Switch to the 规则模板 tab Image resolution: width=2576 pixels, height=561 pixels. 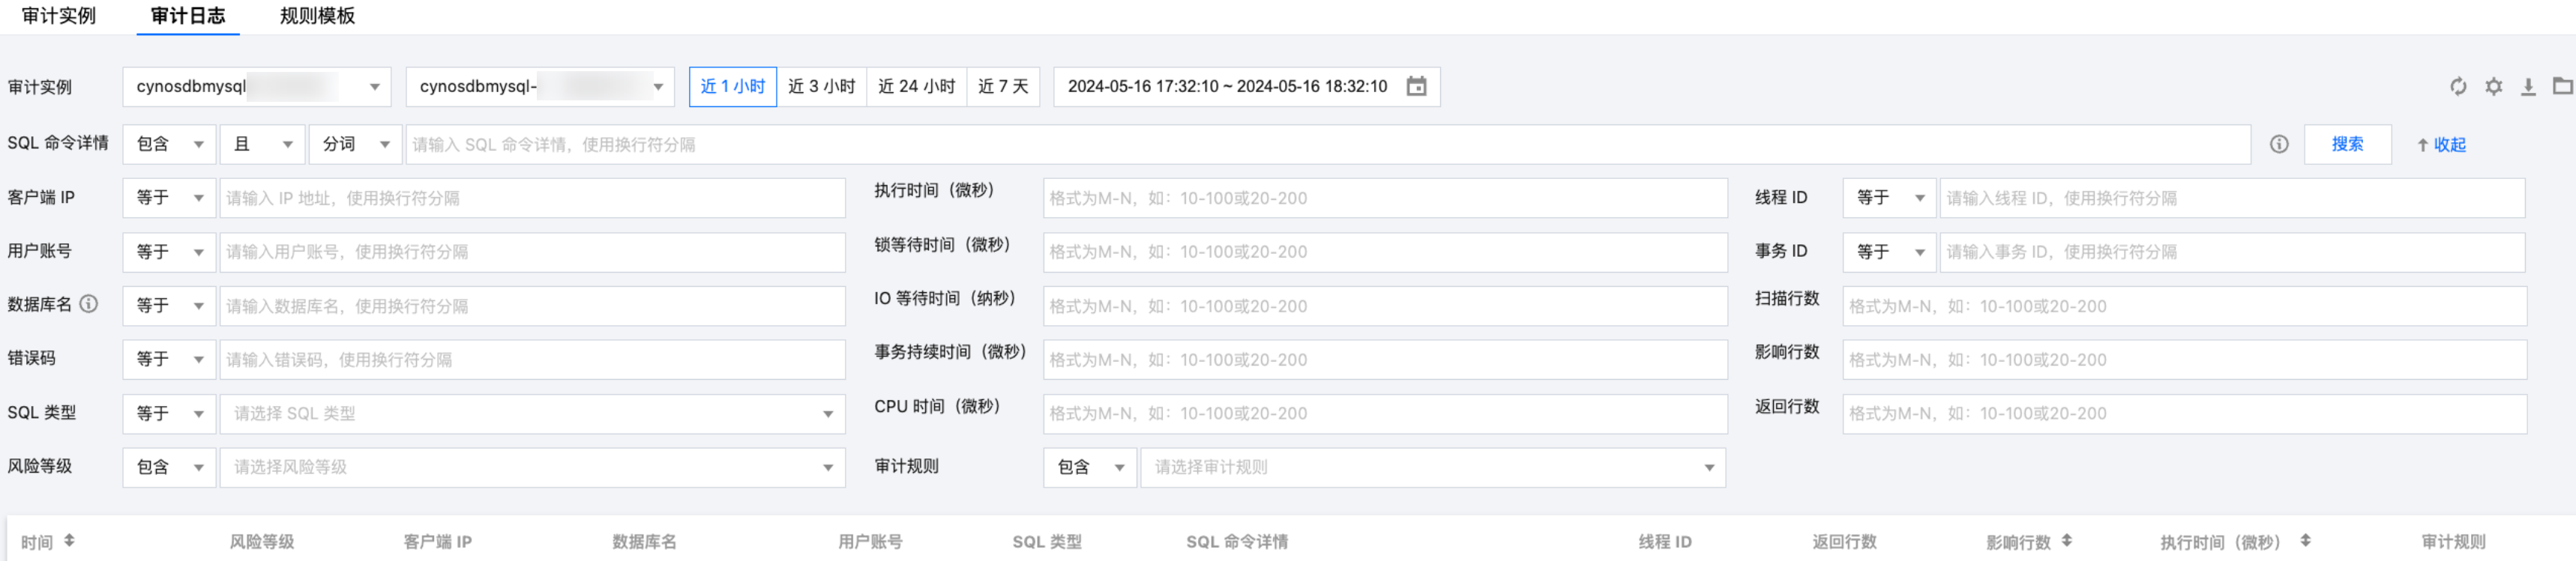pos(317,16)
